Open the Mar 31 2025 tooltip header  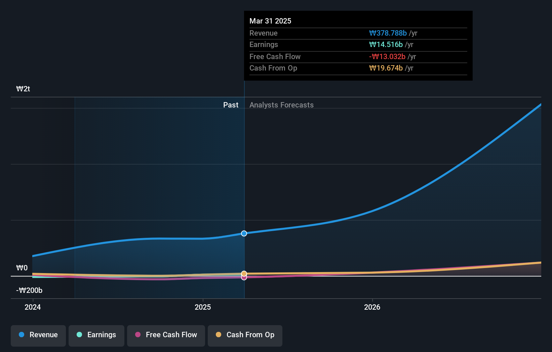270,21
